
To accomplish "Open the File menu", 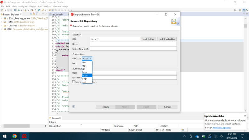I will [x=2, y=7].
